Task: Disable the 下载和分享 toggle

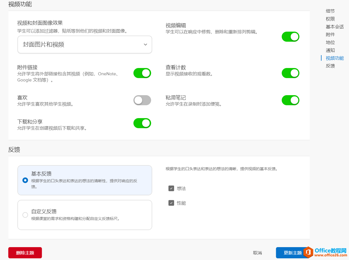Action: coord(142,123)
